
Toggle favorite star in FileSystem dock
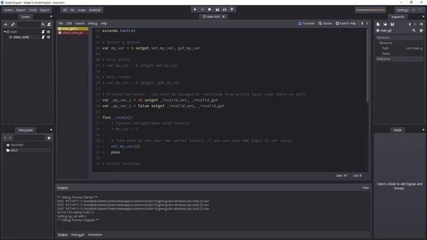point(49,138)
